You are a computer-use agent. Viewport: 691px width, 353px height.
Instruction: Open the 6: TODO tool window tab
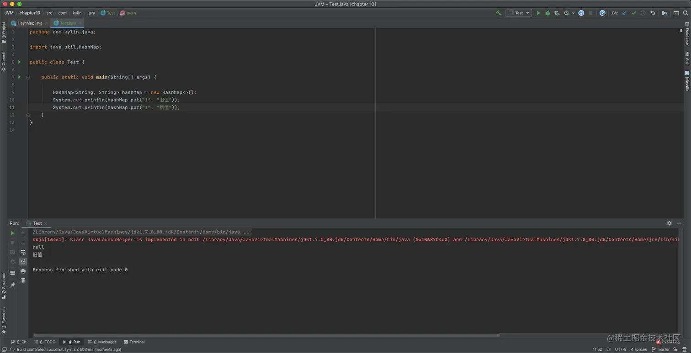click(45, 342)
